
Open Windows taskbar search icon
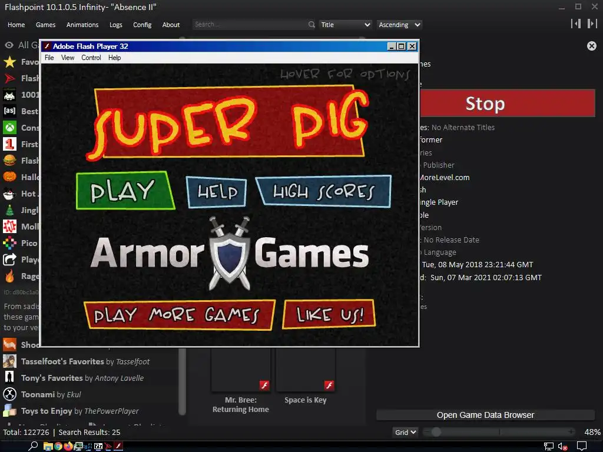pyautogui.click(x=33, y=446)
